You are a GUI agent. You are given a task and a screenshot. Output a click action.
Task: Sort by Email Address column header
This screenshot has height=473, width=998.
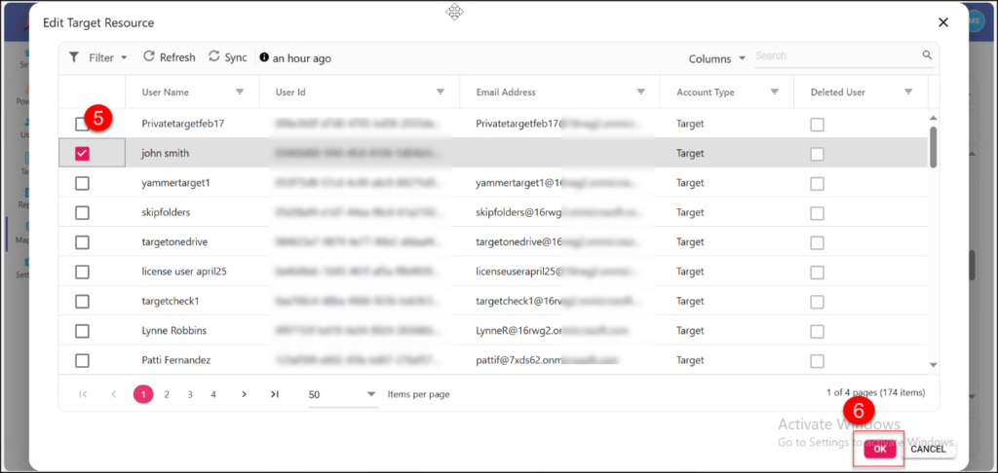coord(506,92)
